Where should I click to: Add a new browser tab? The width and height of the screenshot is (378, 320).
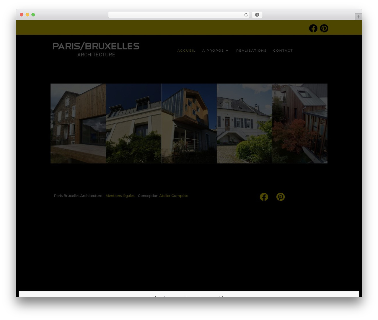(358, 17)
